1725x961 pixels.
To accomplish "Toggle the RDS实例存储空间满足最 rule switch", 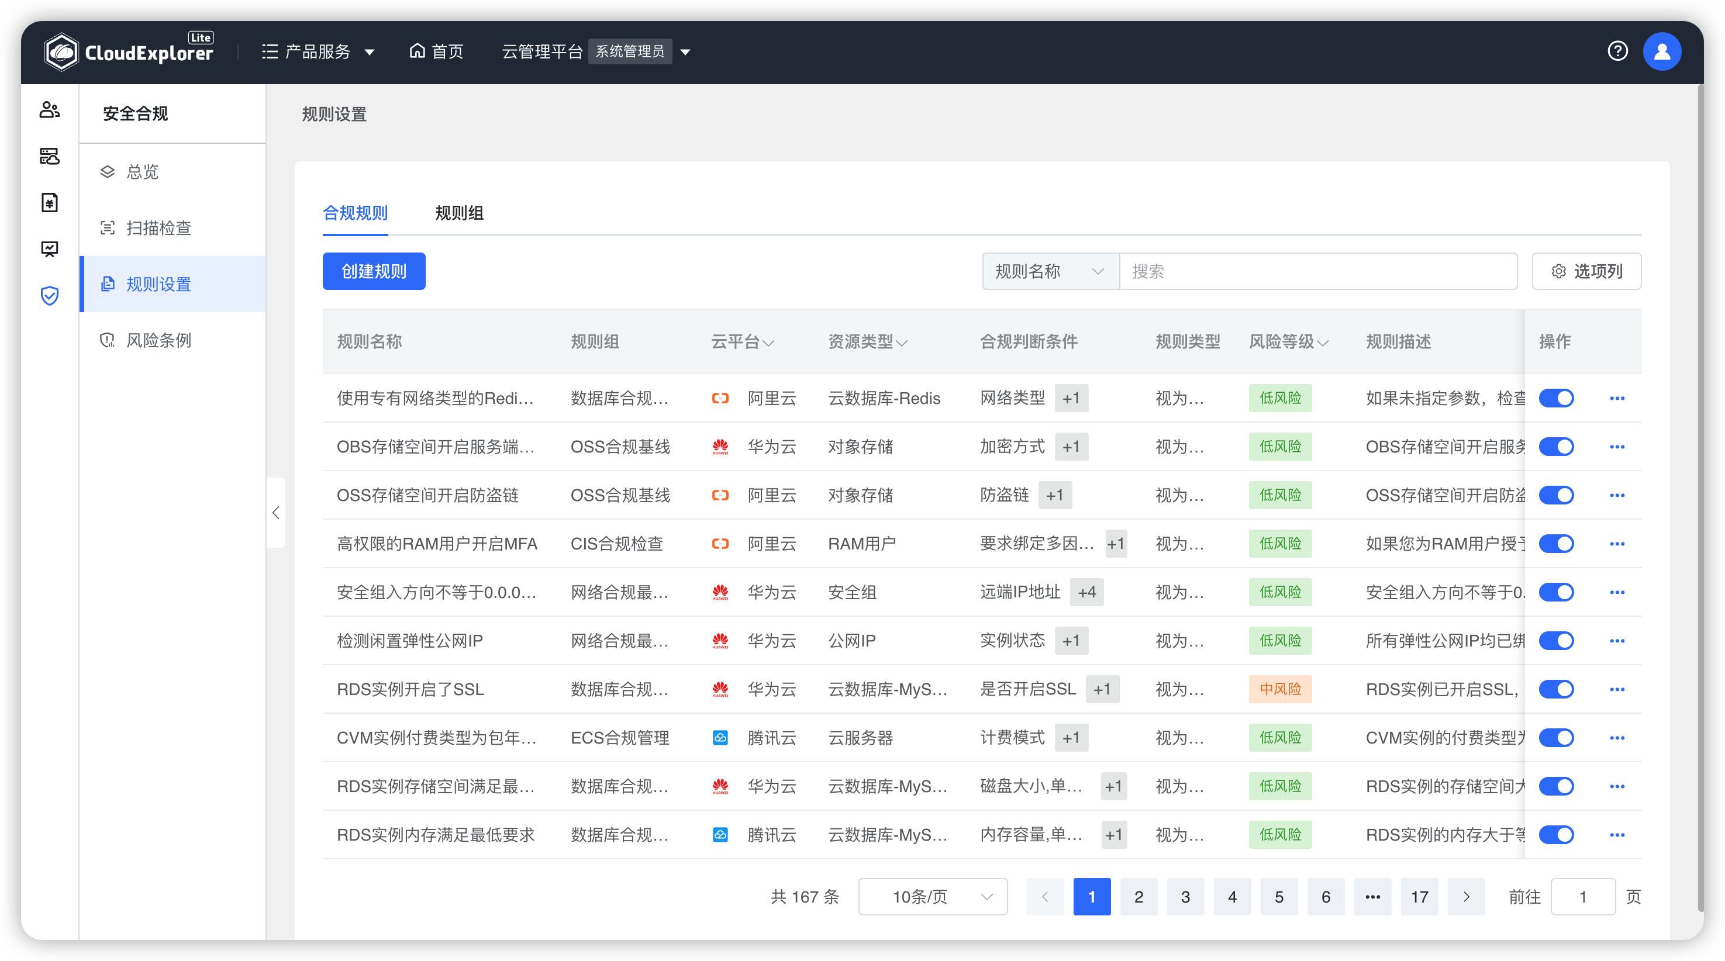I will (x=1555, y=786).
